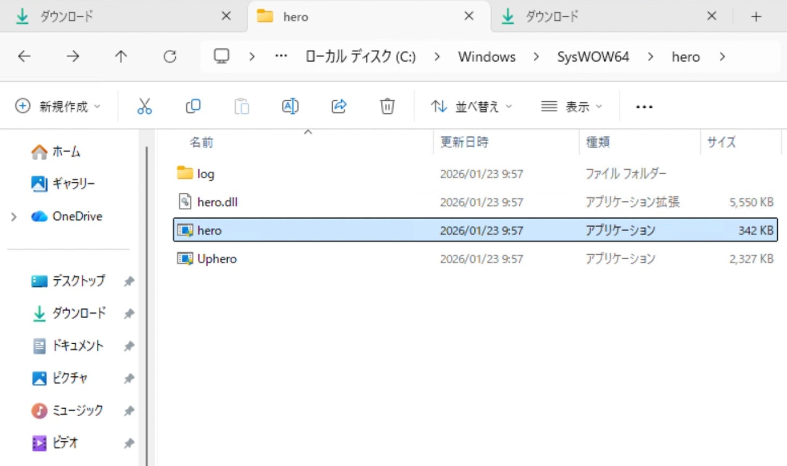Open the 並べ替え sort dropdown

[471, 106]
